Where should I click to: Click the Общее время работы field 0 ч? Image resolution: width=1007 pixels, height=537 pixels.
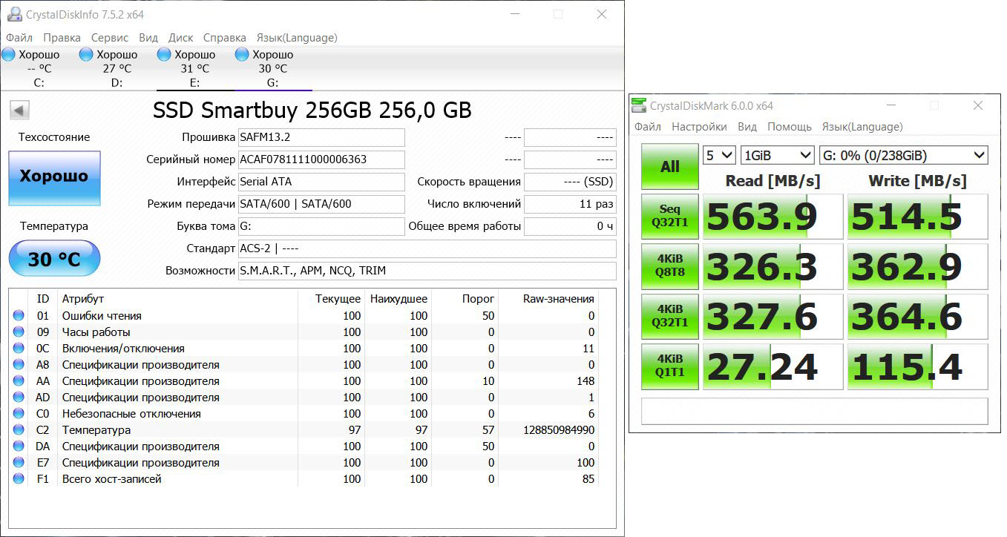570,226
